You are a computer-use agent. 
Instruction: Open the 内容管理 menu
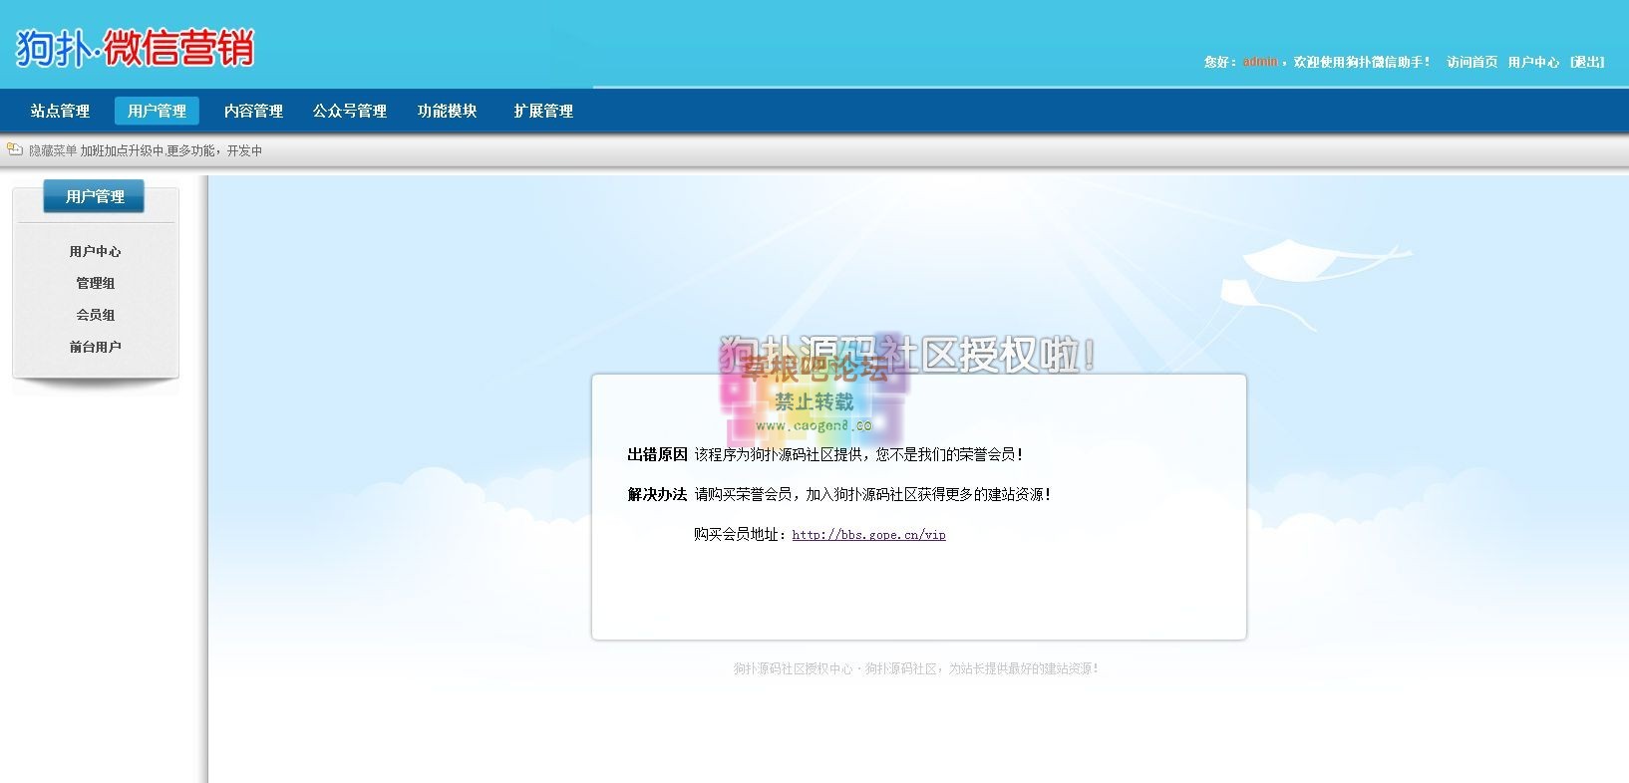point(253,111)
